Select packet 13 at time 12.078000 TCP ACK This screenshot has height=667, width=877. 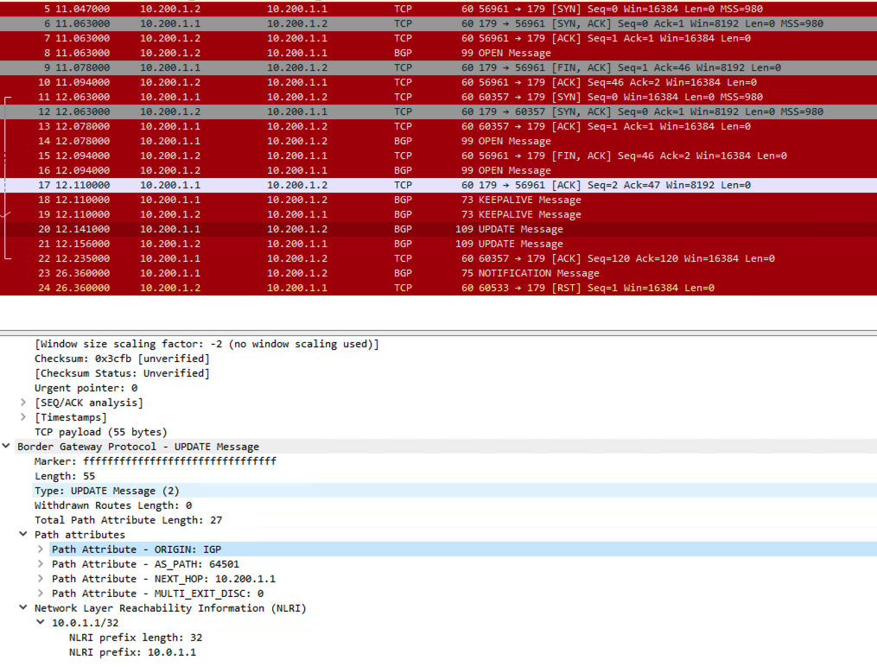[439, 126]
